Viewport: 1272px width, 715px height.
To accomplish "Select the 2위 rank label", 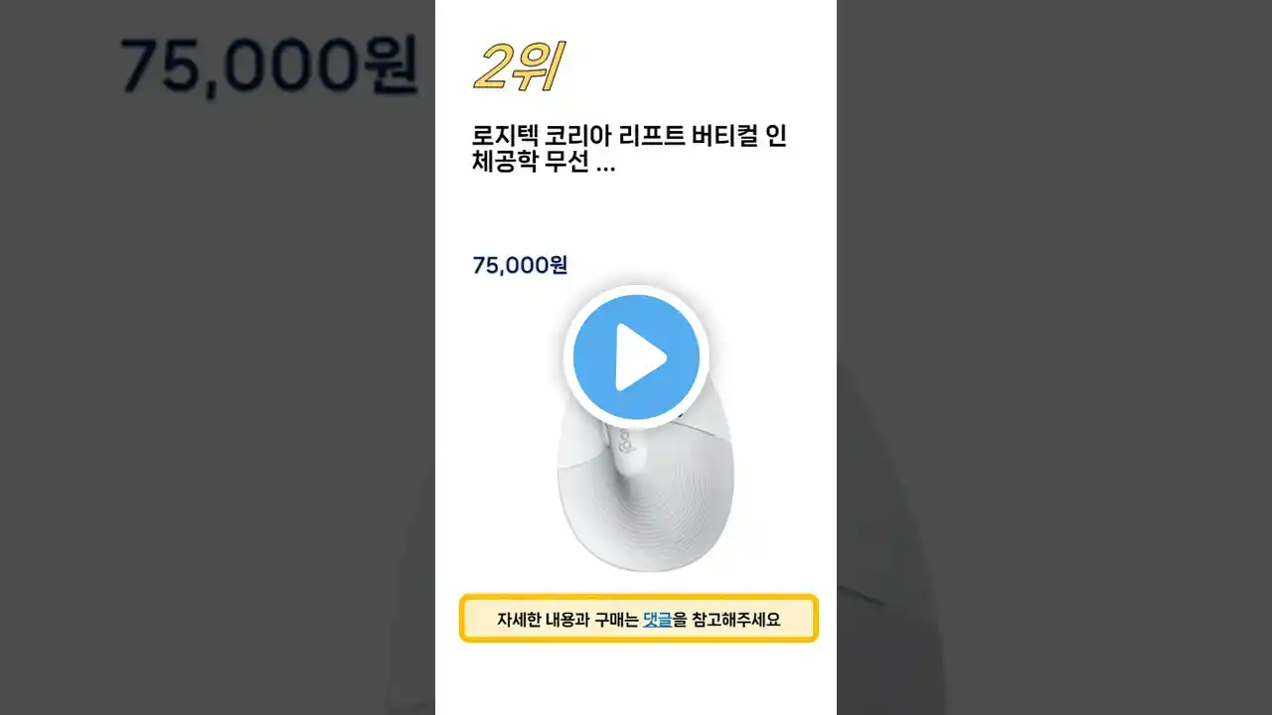I will click(x=518, y=68).
